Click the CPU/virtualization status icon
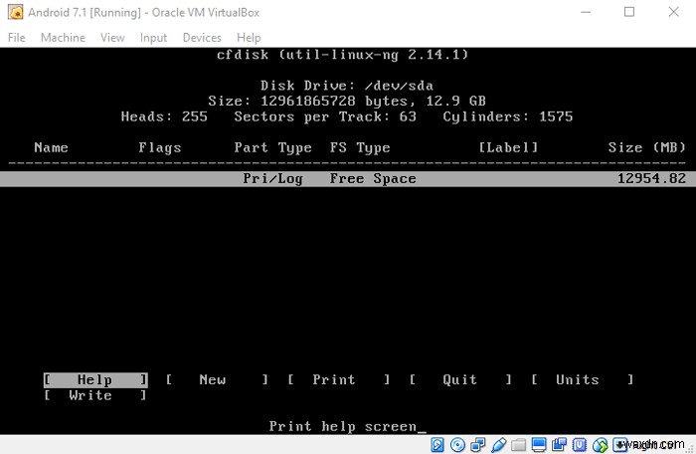696x454 pixels. click(580, 445)
